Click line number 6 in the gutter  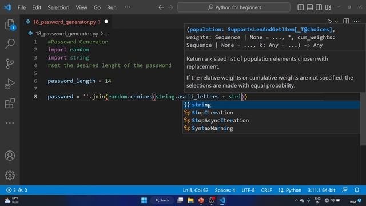point(35,81)
